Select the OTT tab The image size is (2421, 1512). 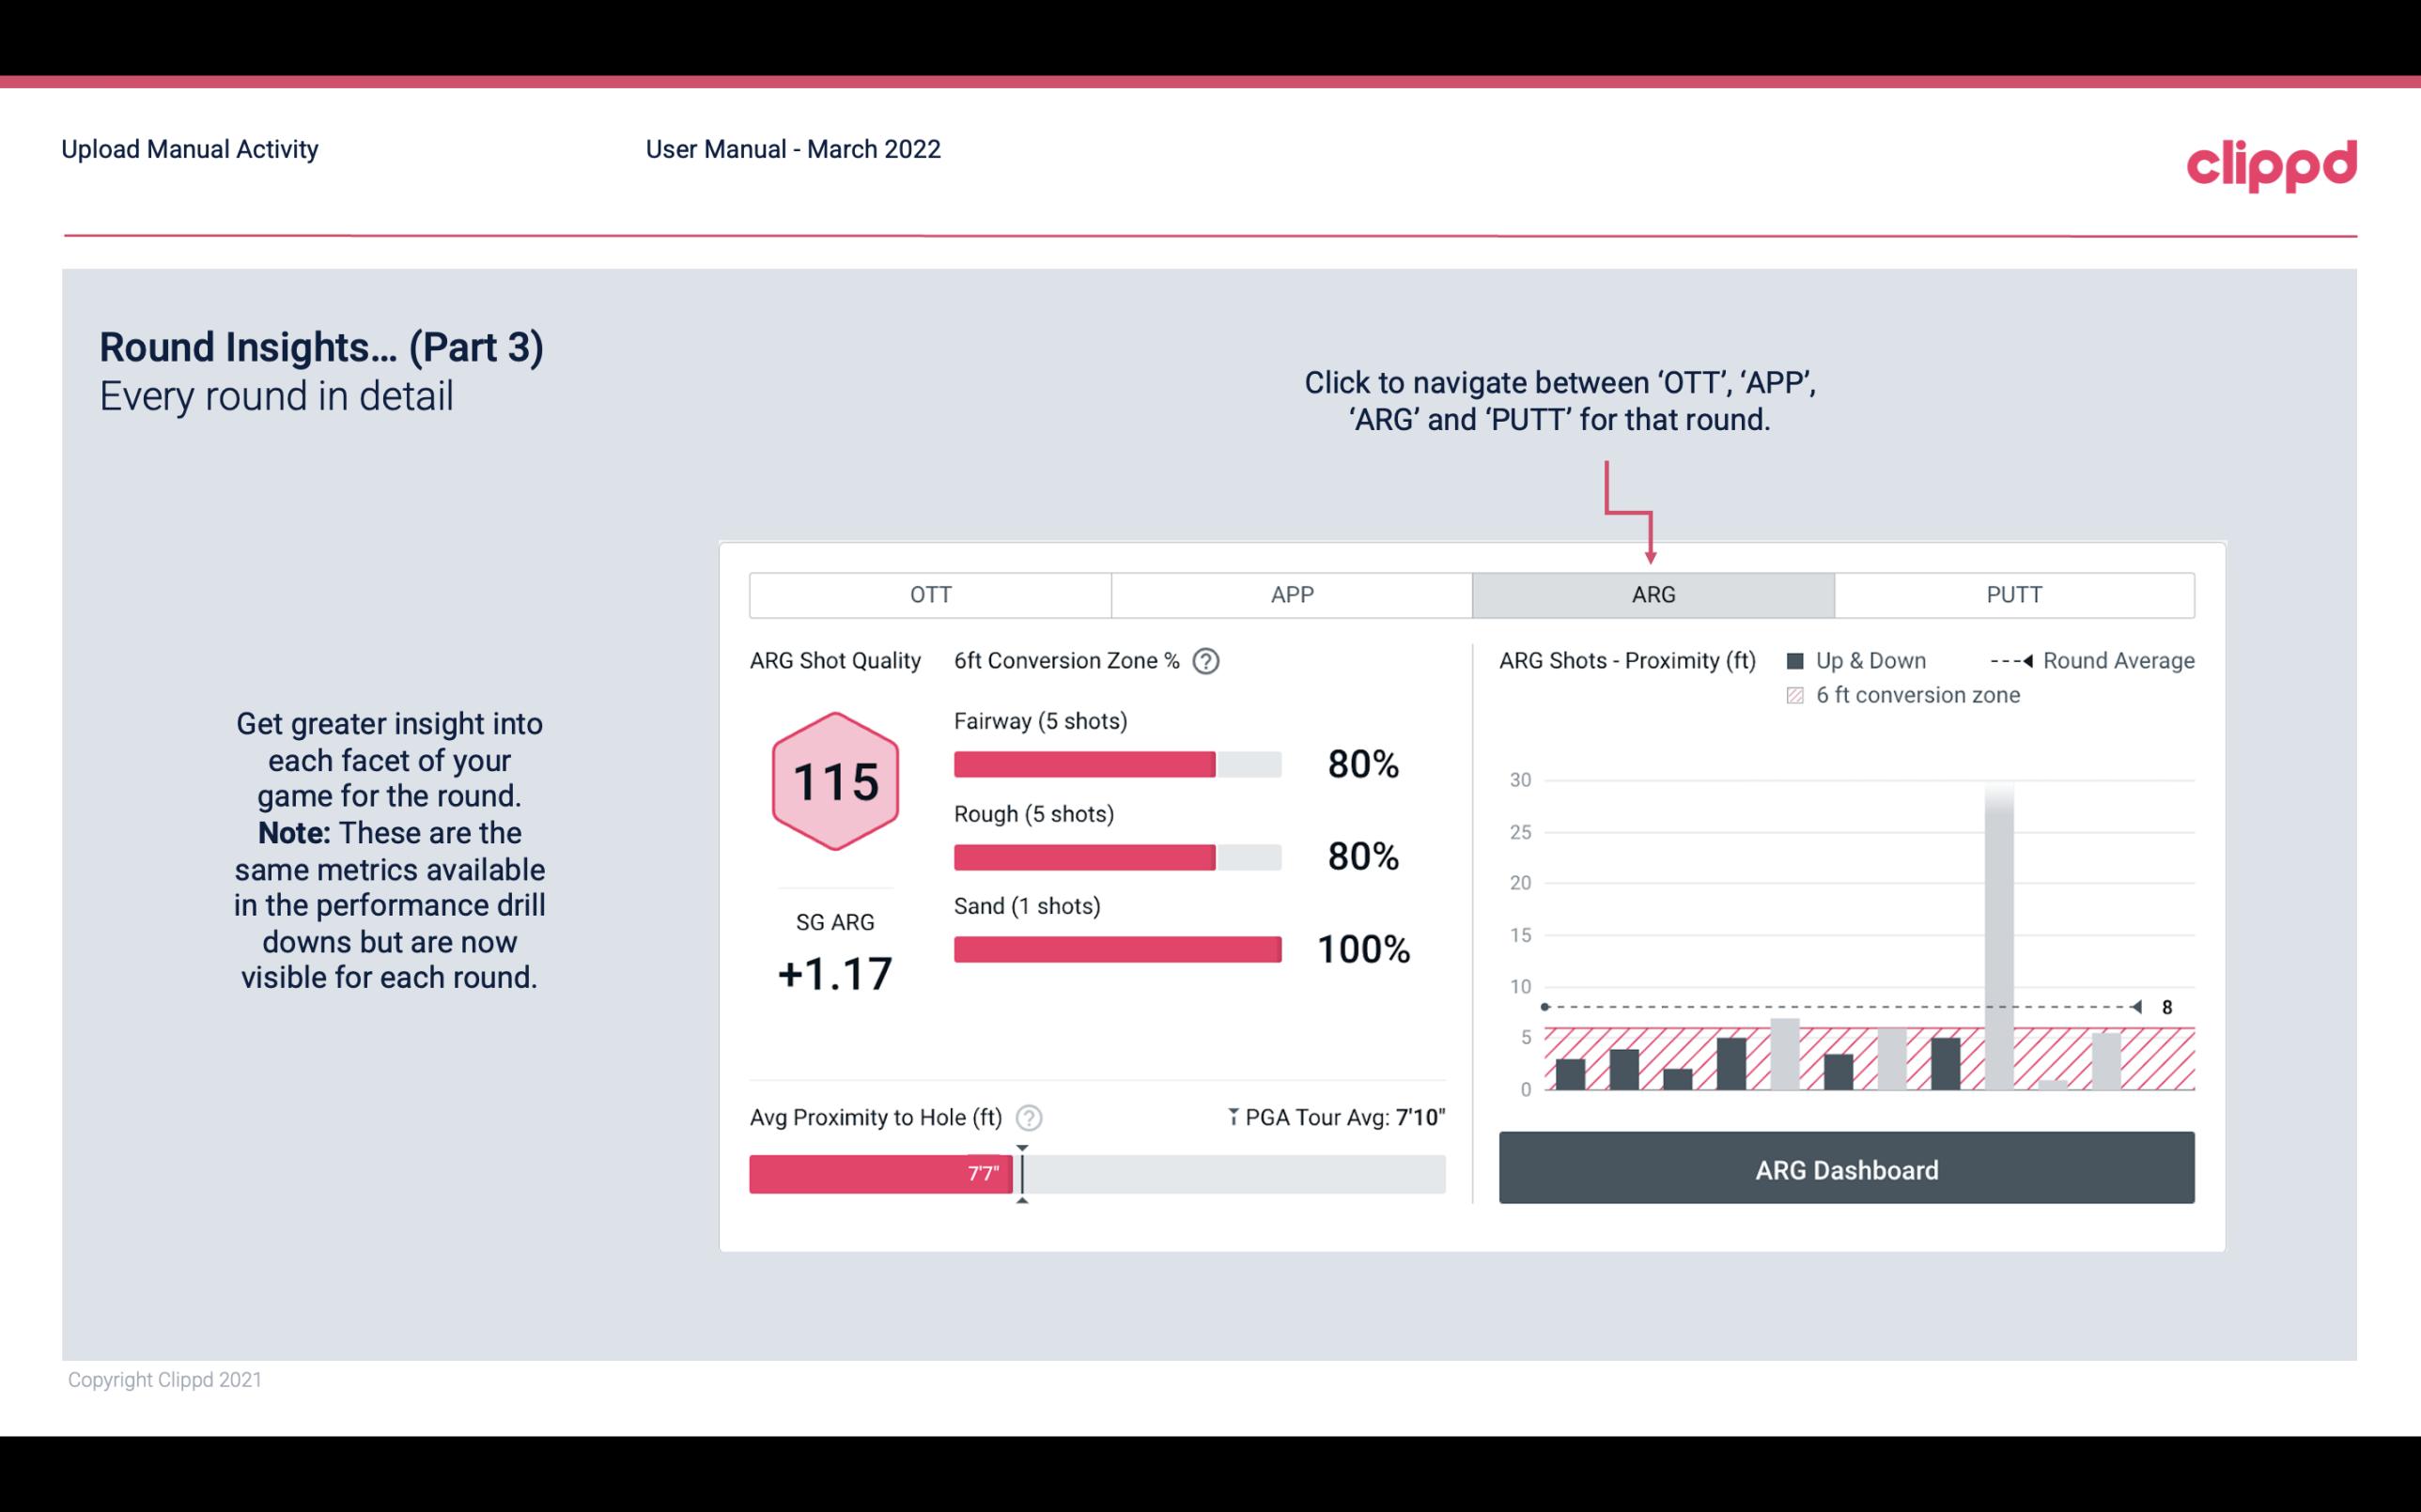click(934, 594)
